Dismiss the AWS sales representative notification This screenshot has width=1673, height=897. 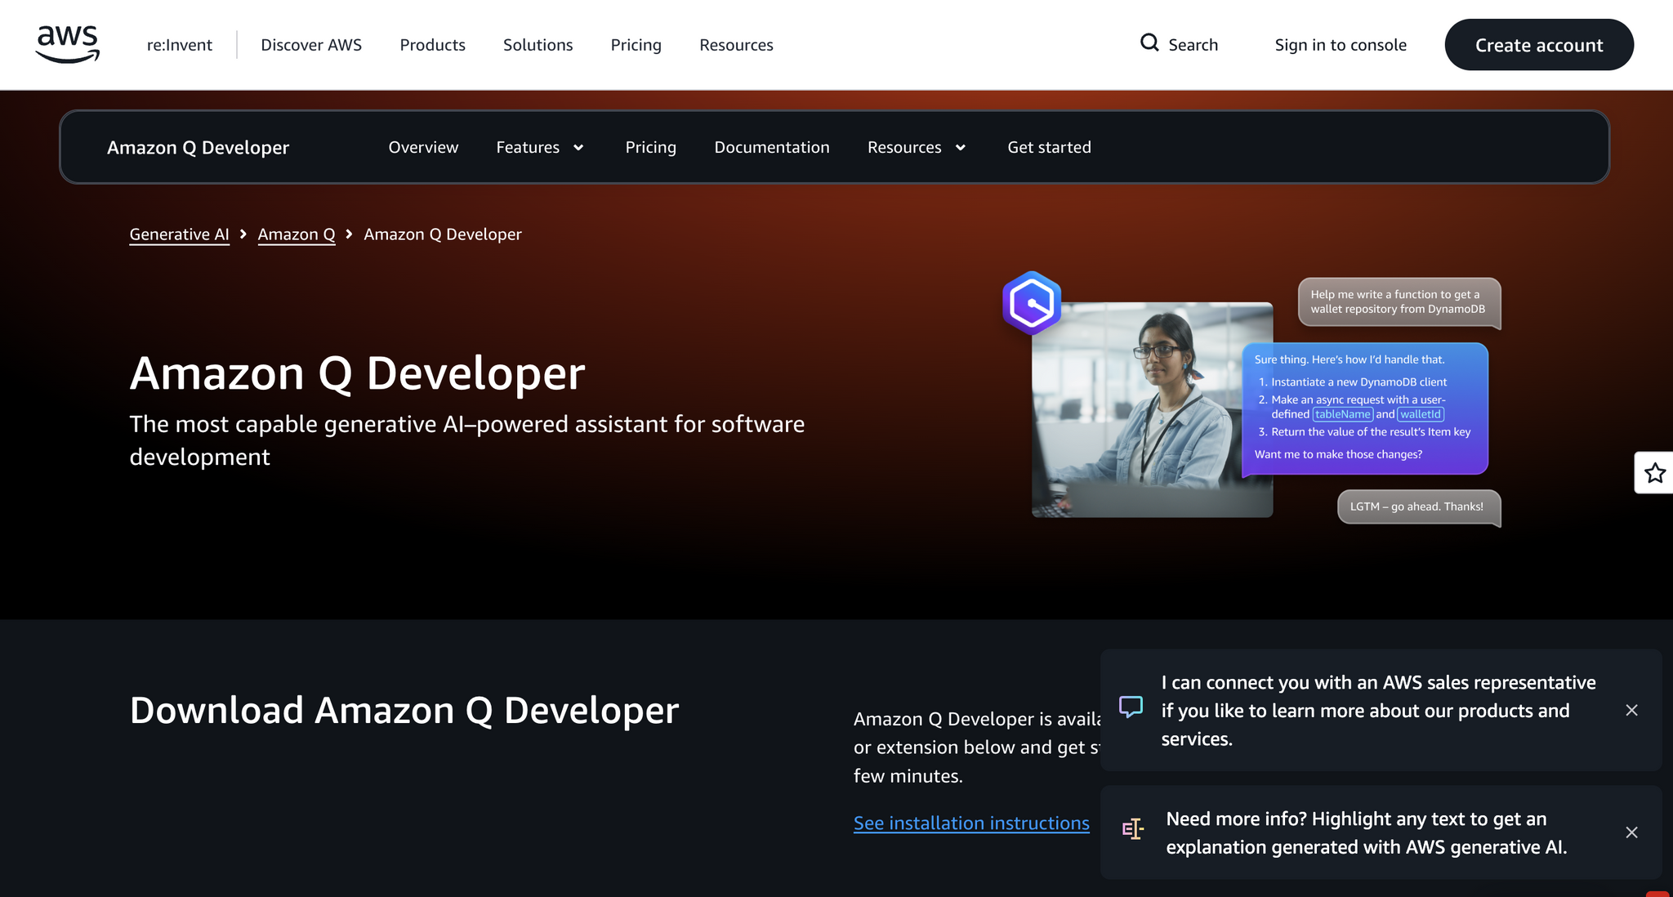pos(1631,710)
